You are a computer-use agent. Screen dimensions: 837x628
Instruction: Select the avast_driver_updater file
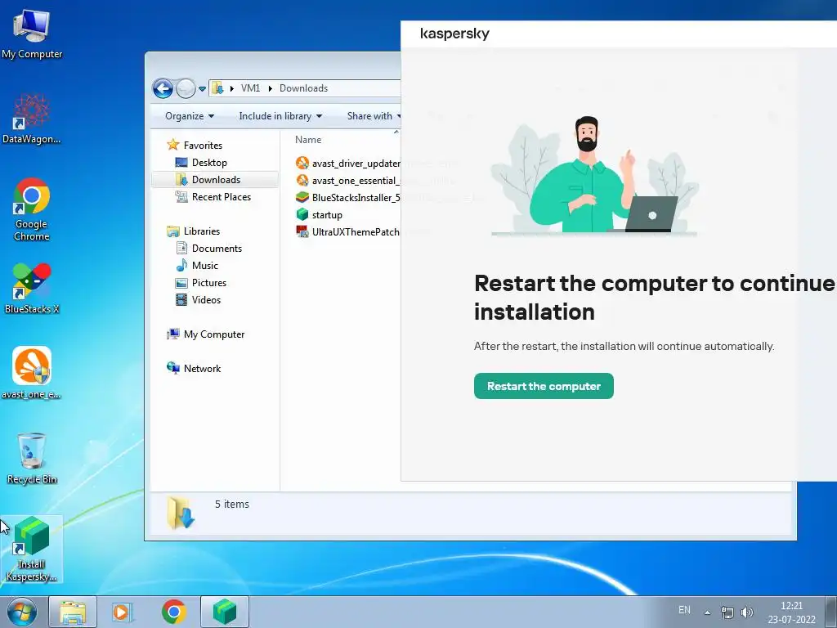click(x=348, y=164)
